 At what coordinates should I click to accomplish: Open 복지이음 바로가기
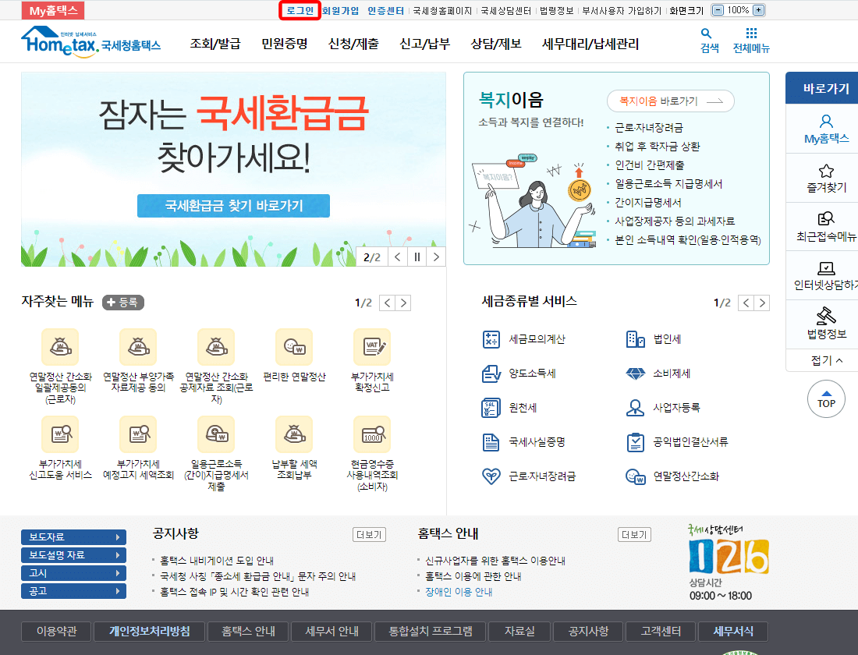(671, 101)
